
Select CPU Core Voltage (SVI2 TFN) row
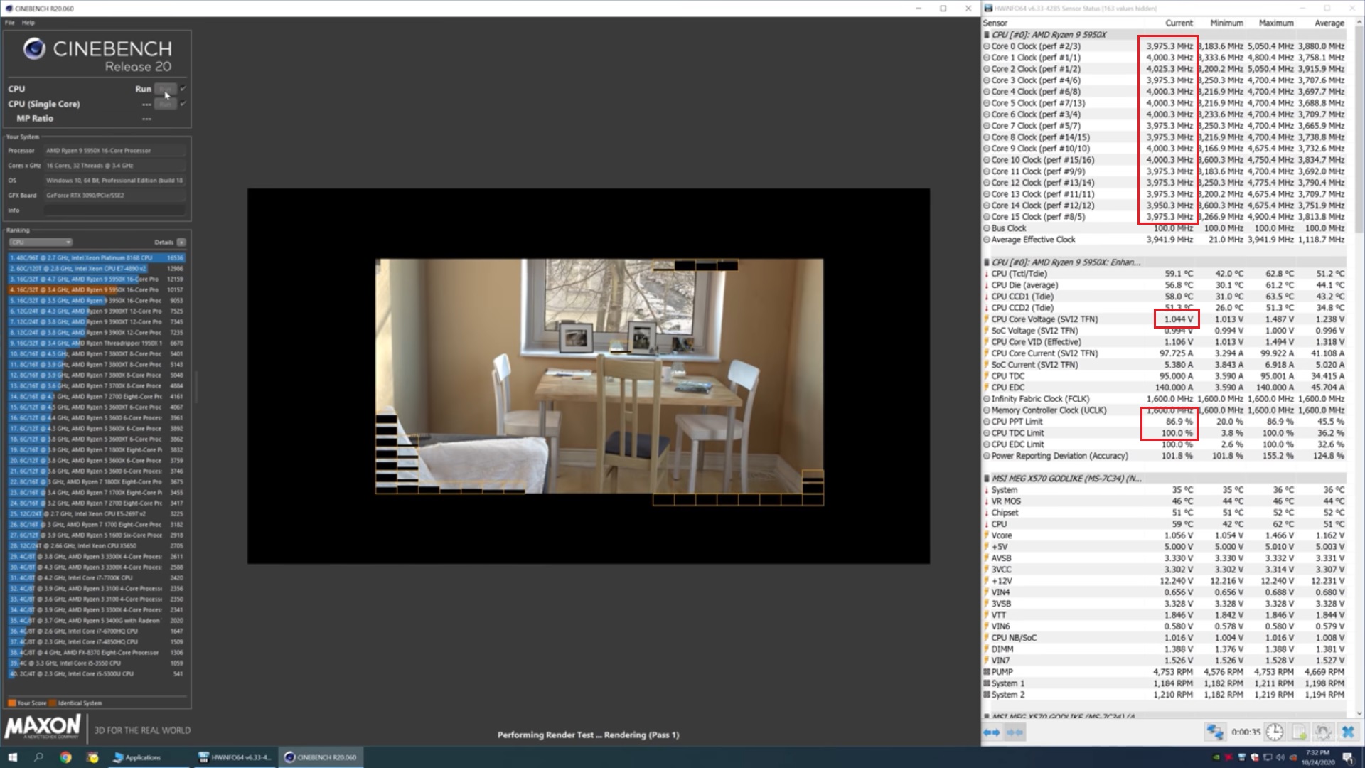1165,319
